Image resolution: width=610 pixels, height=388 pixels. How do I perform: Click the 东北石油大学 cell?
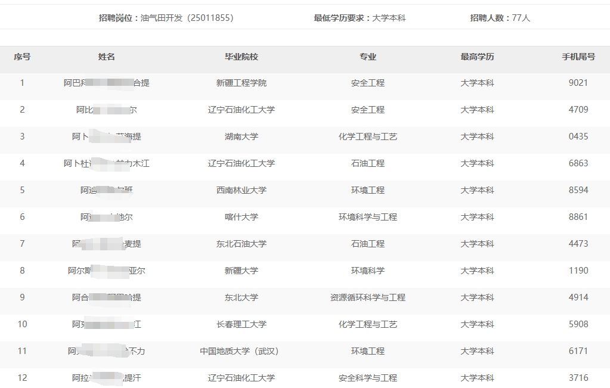click(241, 244)
